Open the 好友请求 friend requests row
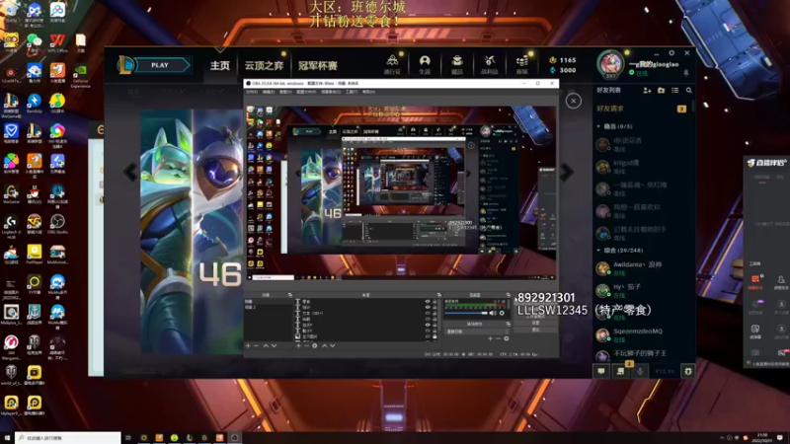This screenshot has width=790, height=444. tap(642, 109)
